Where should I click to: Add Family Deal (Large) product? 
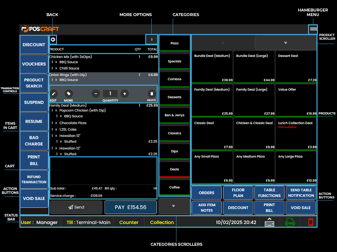(254, 100)
